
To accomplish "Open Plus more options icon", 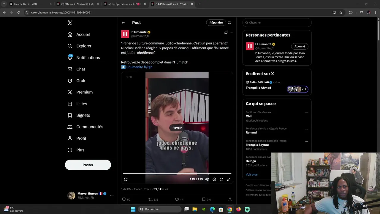I will click(70, 150).
